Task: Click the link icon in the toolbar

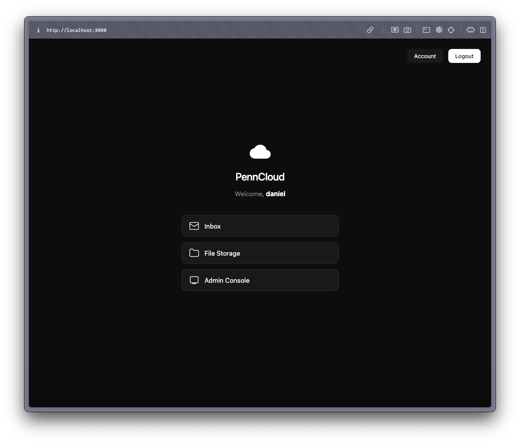Action: pyautogui.click(x=370, y=30)
